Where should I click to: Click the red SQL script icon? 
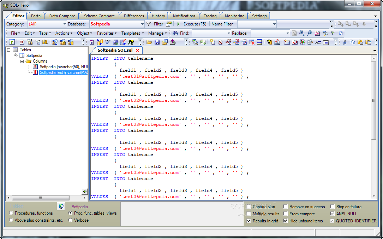tap(22, 42)
